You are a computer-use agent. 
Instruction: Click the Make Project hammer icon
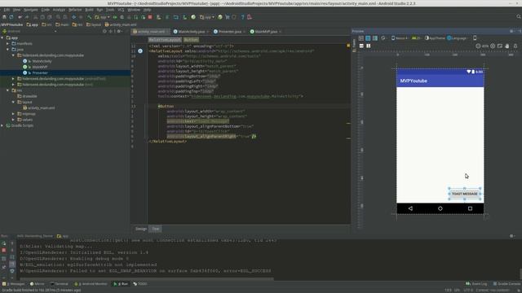[89, 17]
